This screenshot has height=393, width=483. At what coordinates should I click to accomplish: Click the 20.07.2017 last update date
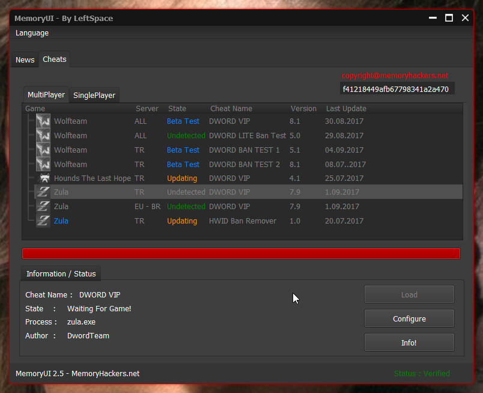click(x=344, y=221)
